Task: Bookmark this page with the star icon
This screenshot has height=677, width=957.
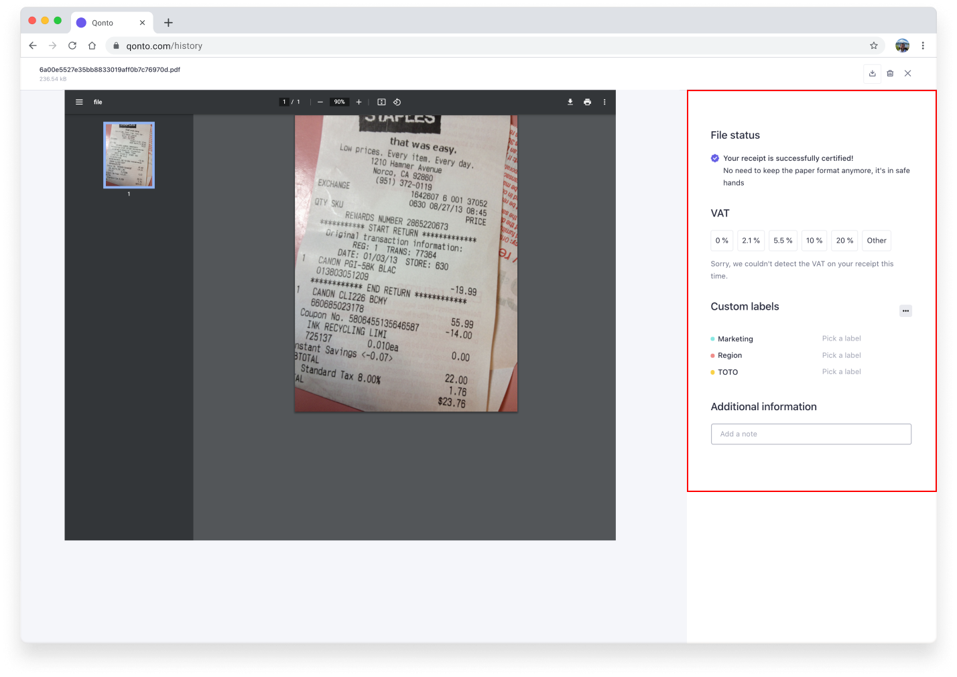Action: click(874, 46)
